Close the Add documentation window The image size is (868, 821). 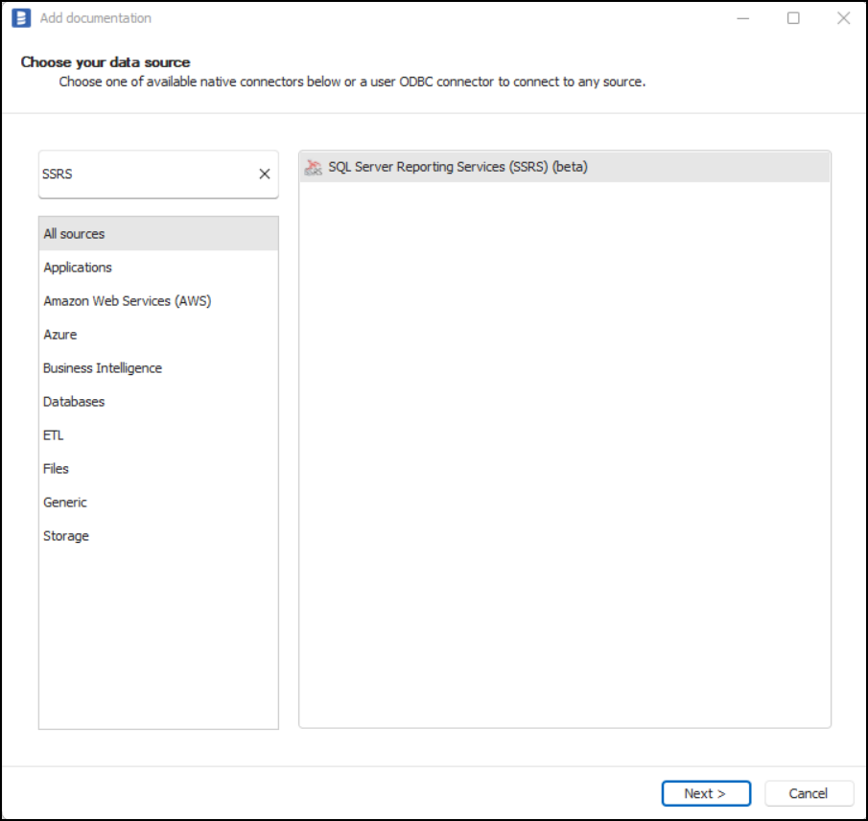pyautogui.click(x=843, y=18)
